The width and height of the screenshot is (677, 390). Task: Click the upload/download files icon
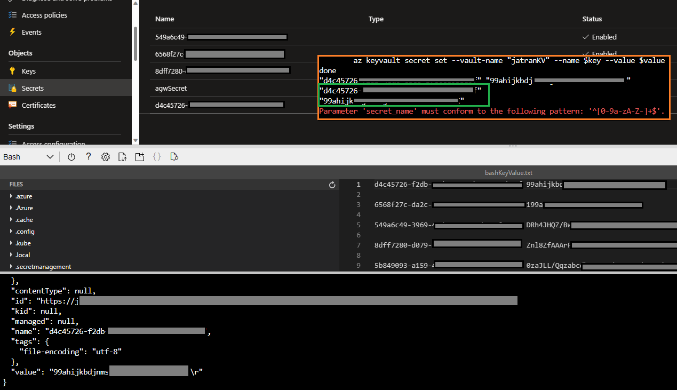click(123, 157)
